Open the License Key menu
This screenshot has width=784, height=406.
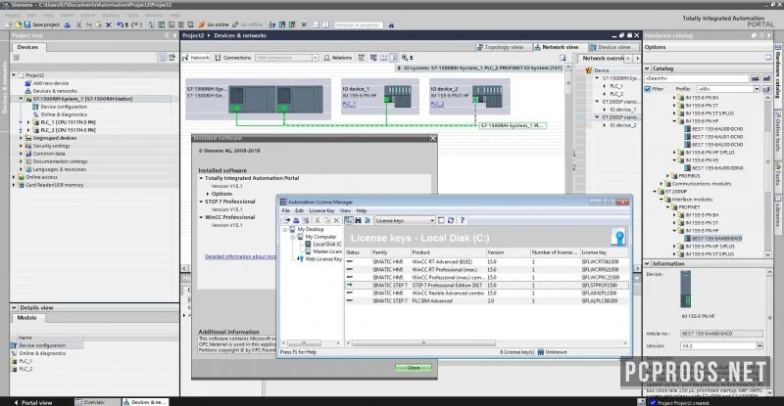[321, 210]
